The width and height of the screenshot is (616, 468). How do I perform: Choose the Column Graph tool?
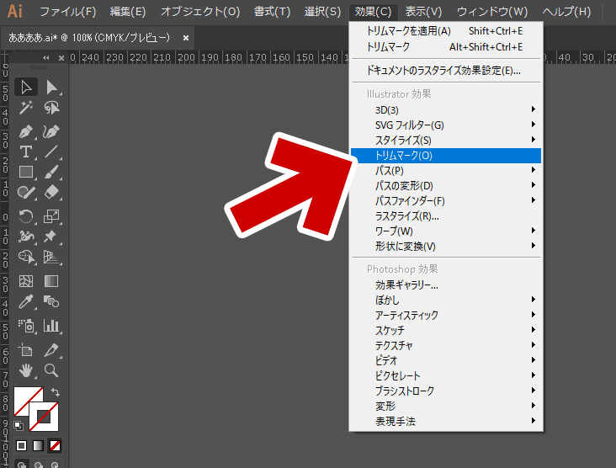[x=51, y=326]
